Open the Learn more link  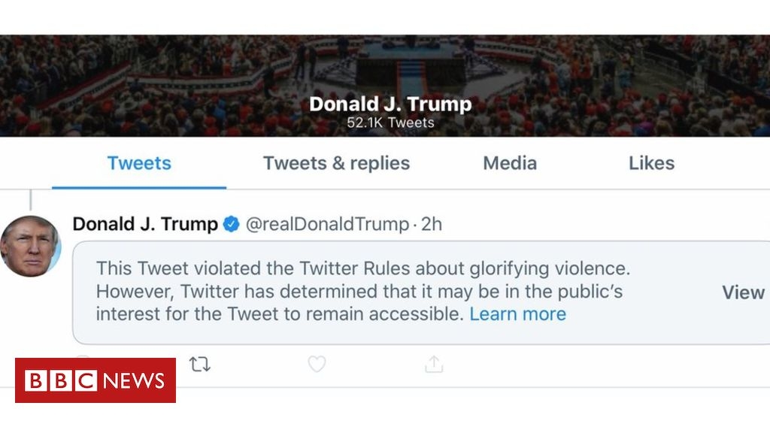[x=519, y=313]
